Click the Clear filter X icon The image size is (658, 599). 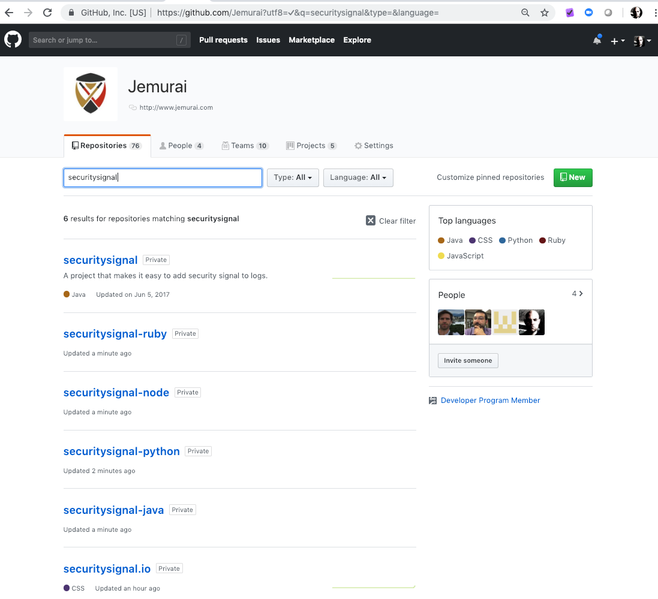click(x=371, y=221)
